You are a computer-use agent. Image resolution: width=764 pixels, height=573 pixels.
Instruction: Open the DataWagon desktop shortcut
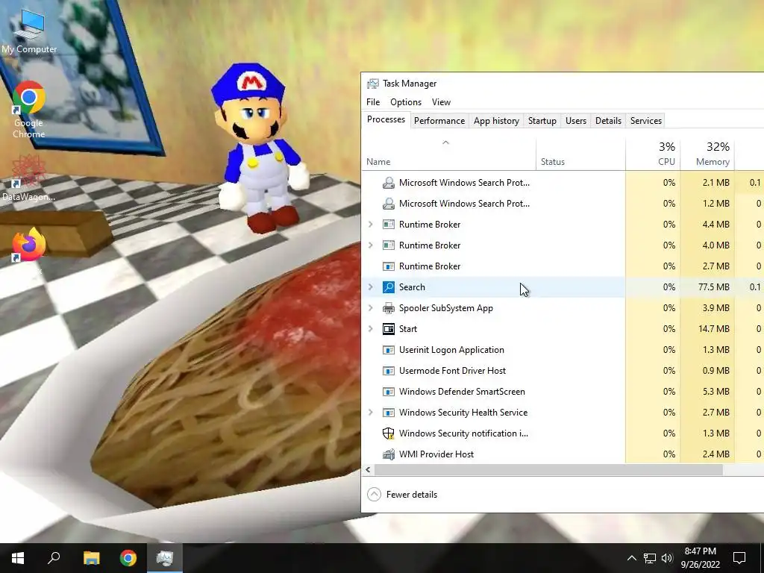29,178
